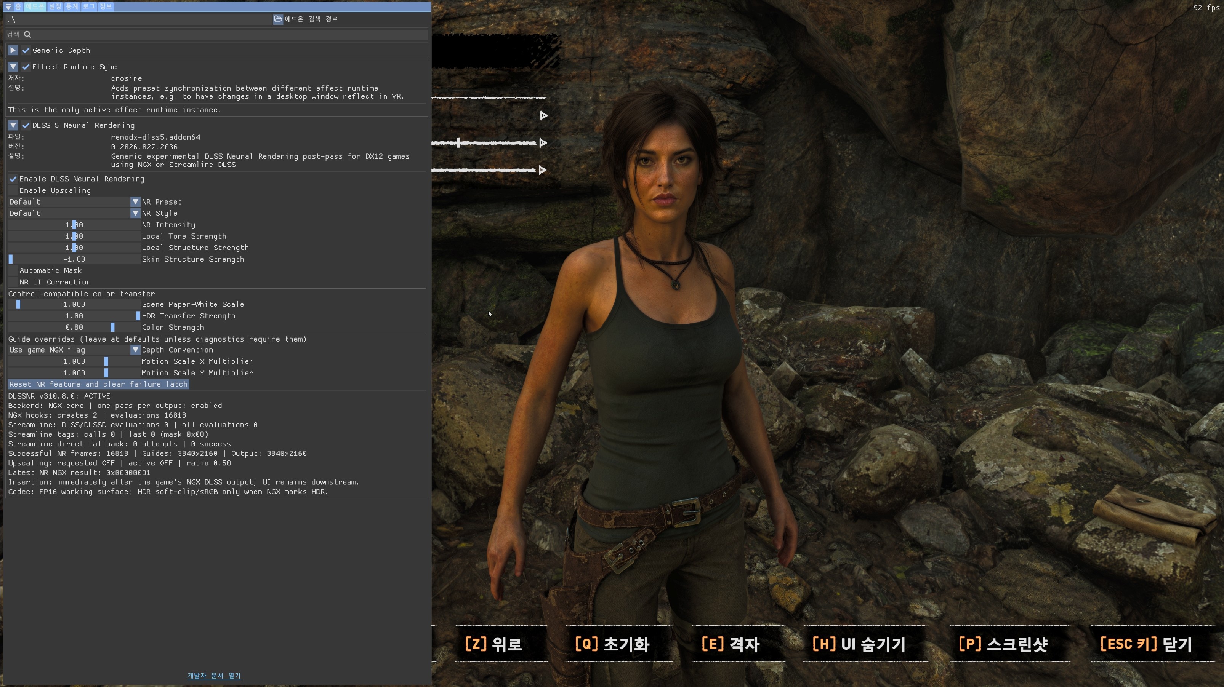
Task: Collapse the overlay with the top-left triangle icon
Action: (x=8, y=6)
